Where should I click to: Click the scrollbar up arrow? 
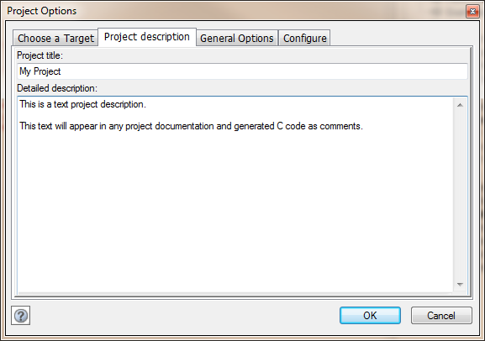point(460,105)
